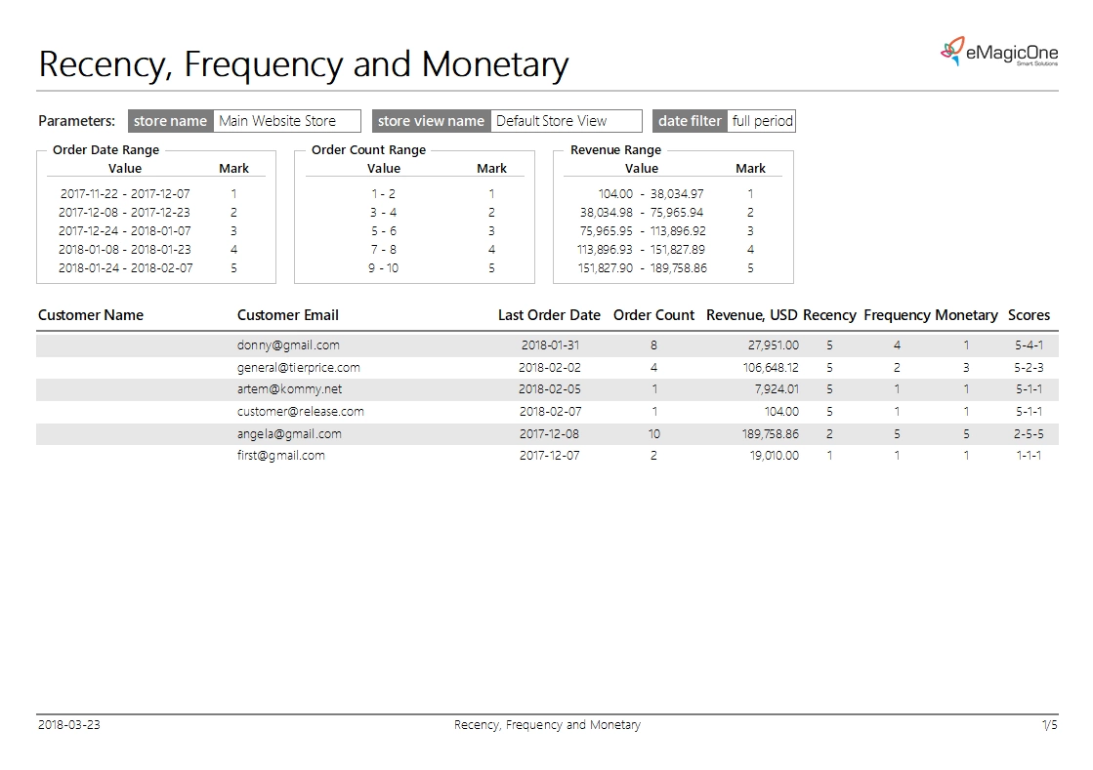Click score 1-1-1
This screenshot has width=1093, height=770.
[1029, 456]
